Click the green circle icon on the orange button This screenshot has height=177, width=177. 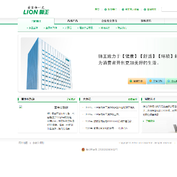(131, 81)
